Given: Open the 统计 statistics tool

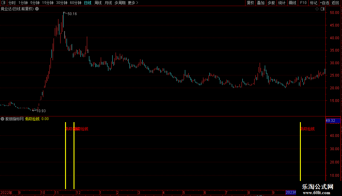Looking at the screenshot, I should pyautogui.click(x=282, y=3).
